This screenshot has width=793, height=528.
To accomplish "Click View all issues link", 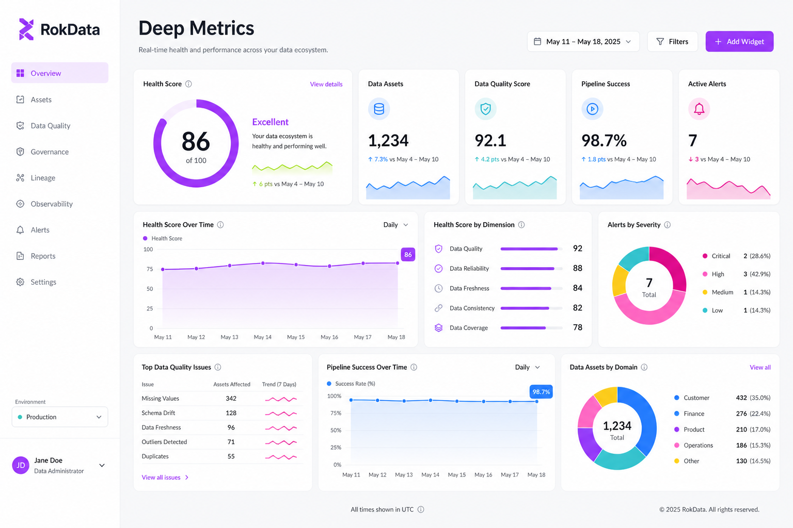I will pos(165,477).
